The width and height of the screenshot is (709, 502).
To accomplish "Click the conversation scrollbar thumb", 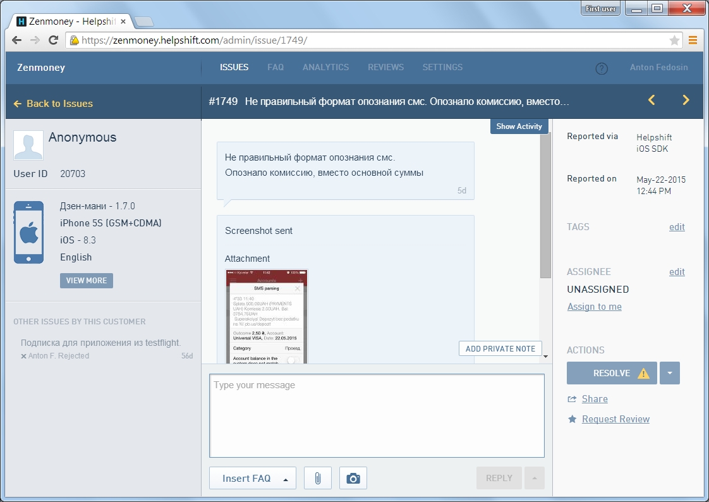I will (546, 205).
